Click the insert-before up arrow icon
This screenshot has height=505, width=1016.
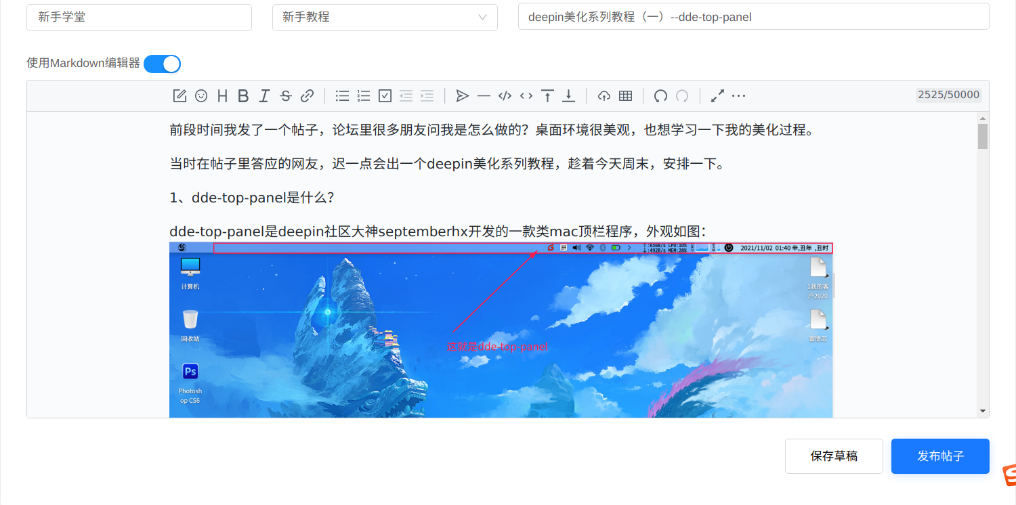(547, 96)
